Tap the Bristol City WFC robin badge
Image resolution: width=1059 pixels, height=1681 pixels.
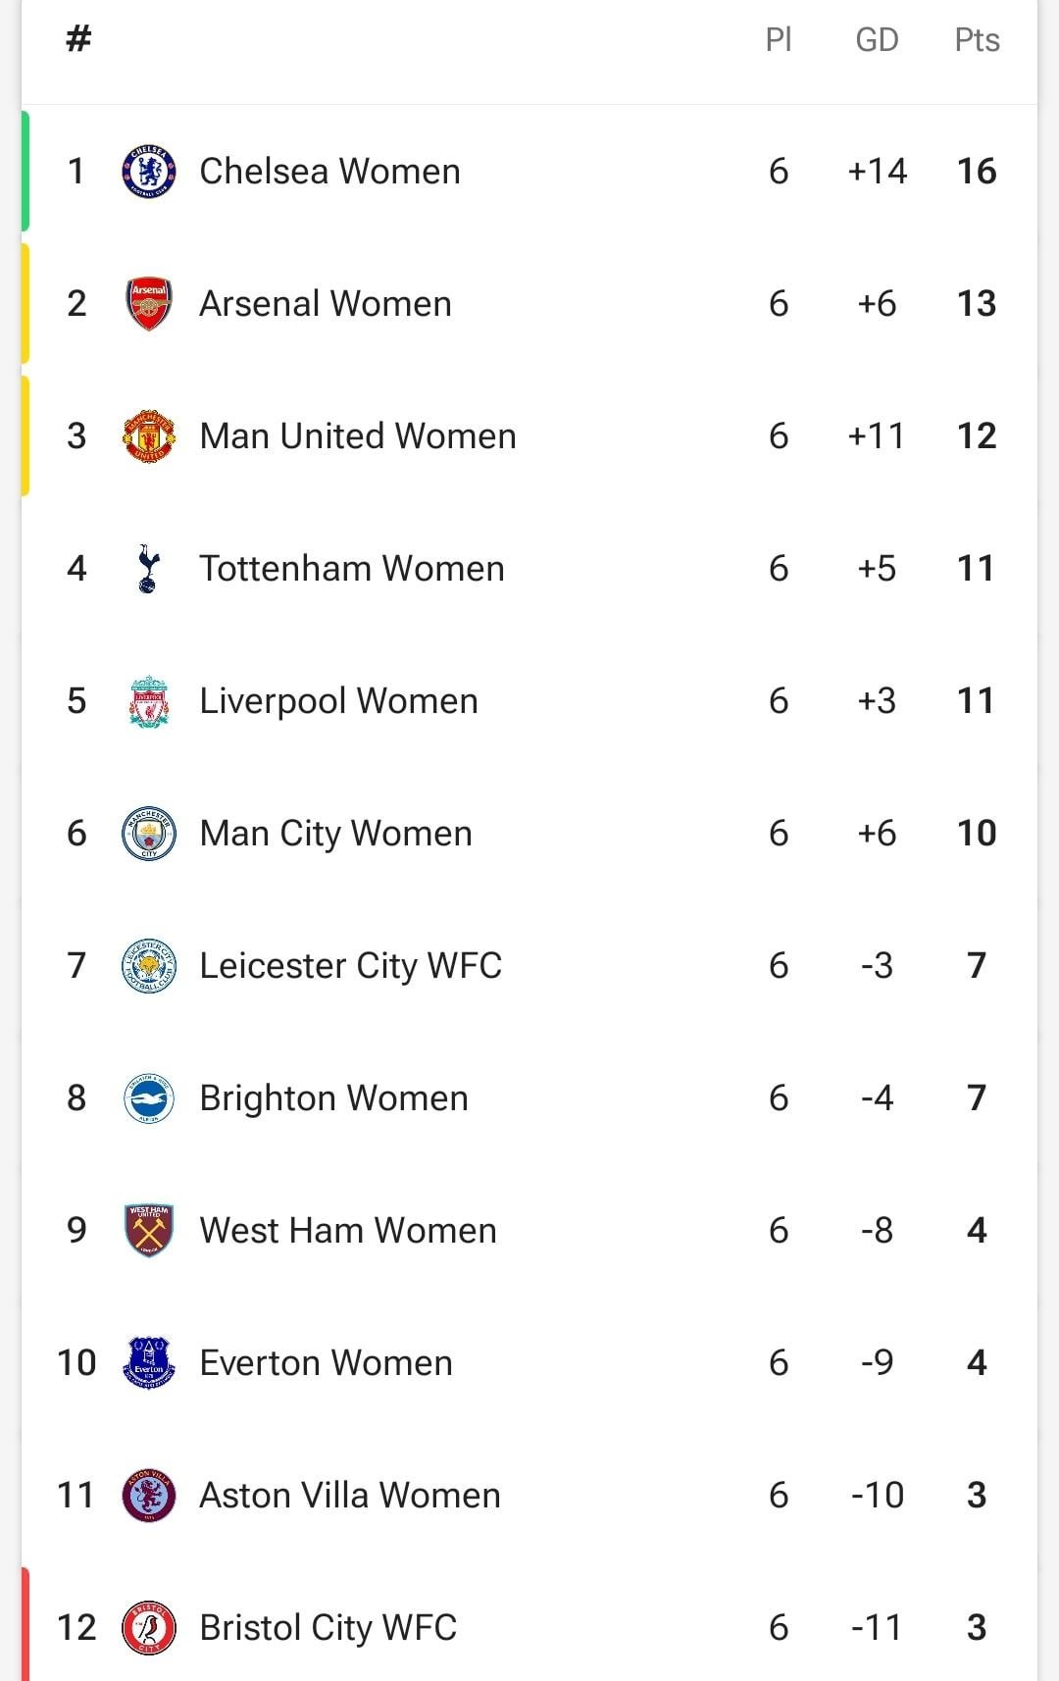click(149, 1628)
